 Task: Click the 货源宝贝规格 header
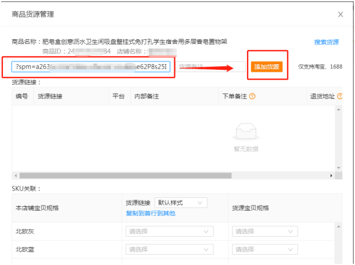click(251, 208)
